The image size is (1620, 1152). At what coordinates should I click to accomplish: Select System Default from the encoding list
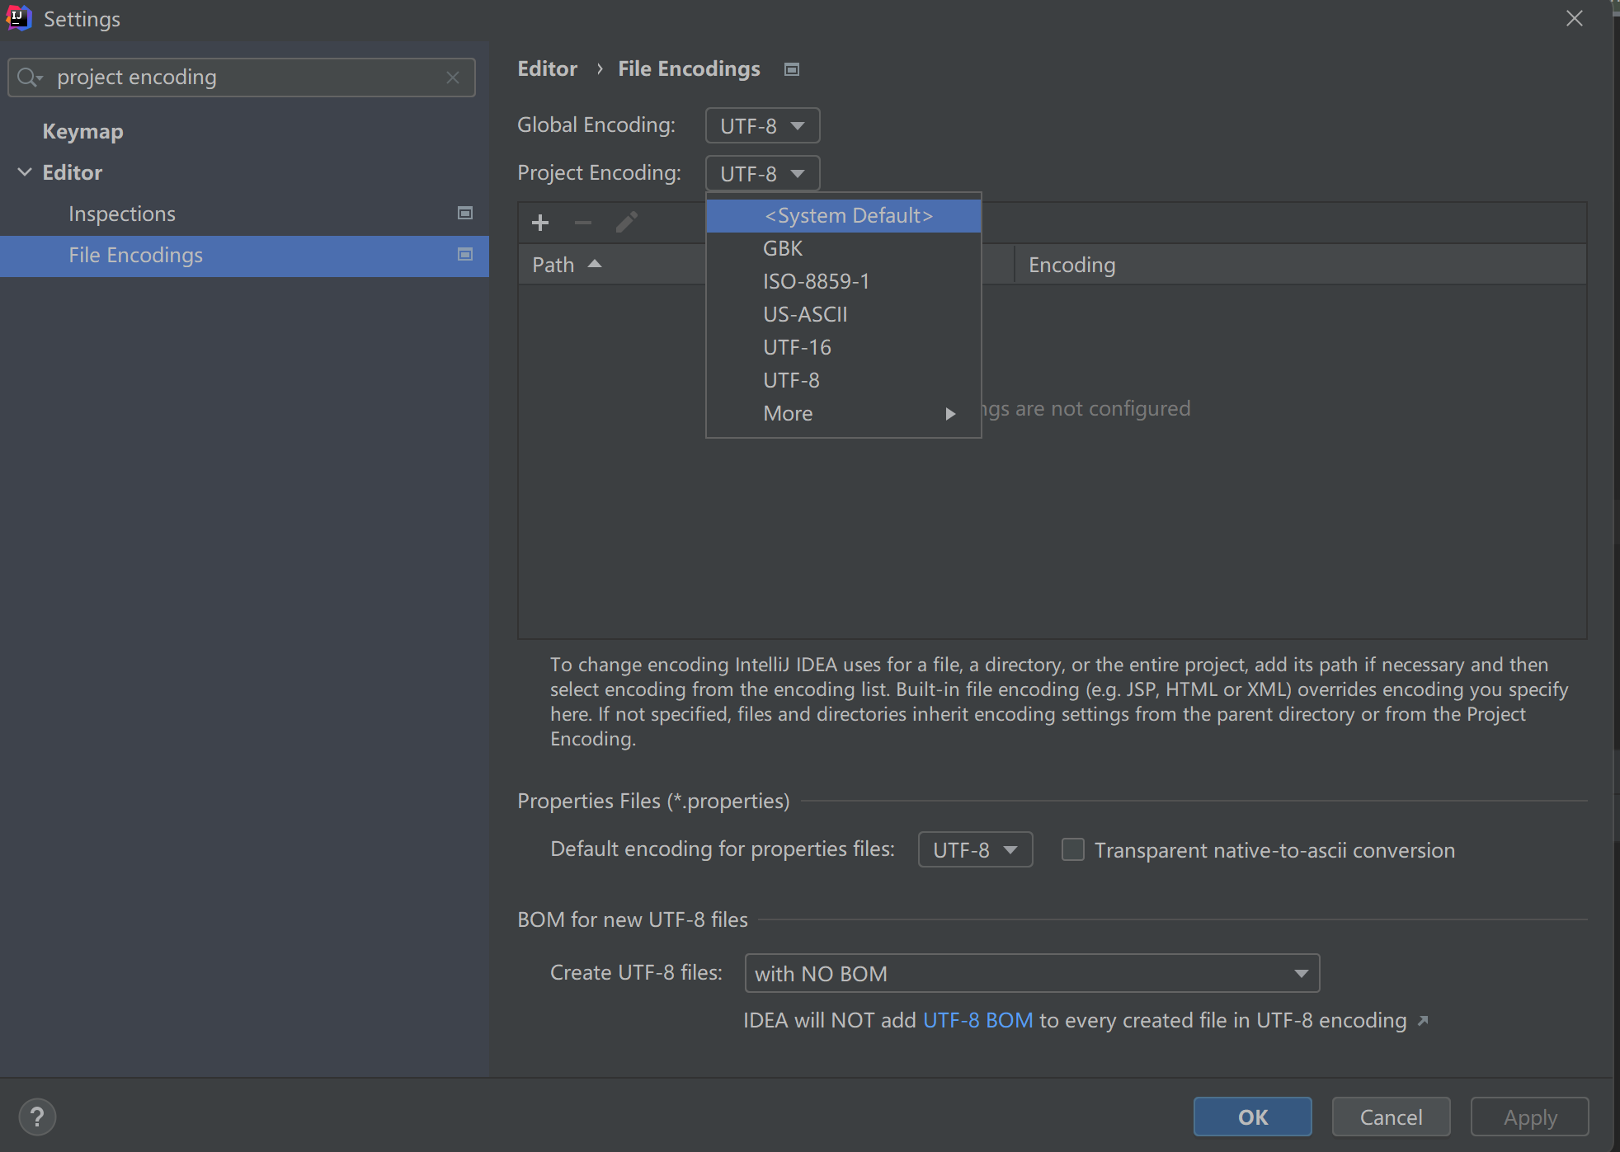tap(848, 216)
